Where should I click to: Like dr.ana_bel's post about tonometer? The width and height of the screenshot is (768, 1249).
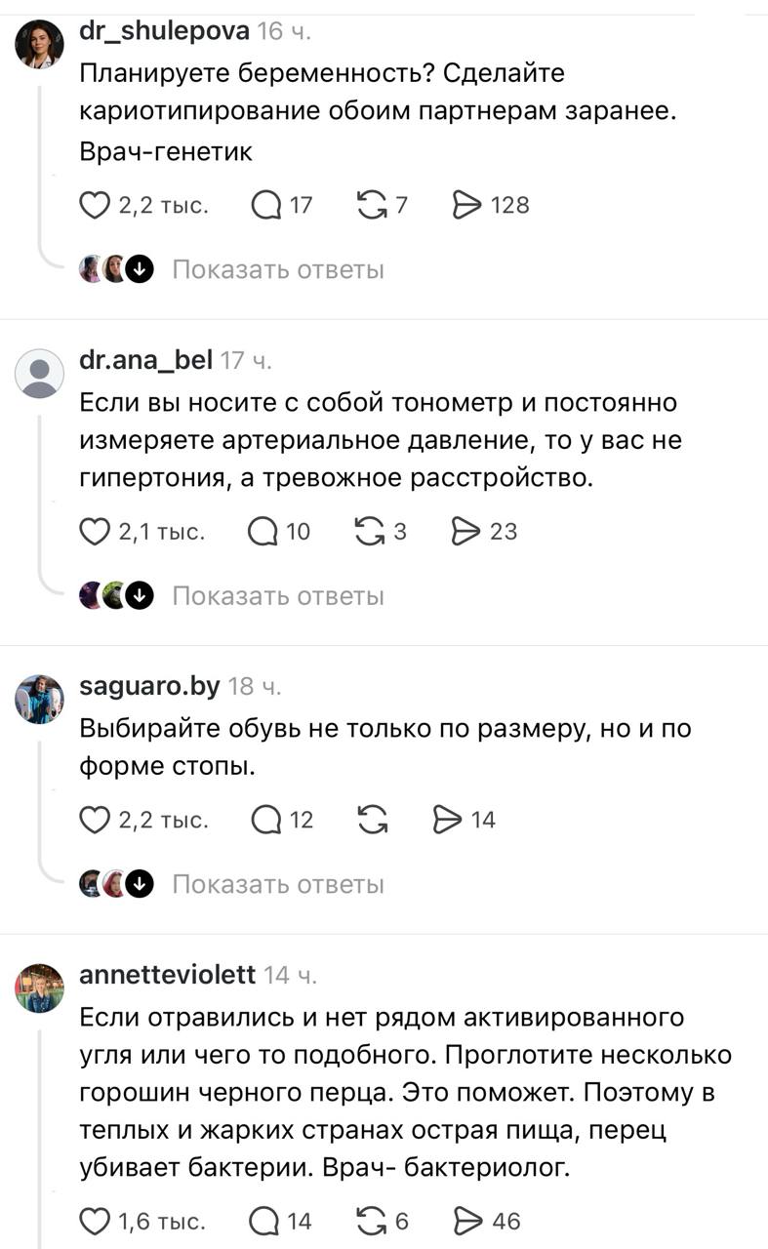95,532
